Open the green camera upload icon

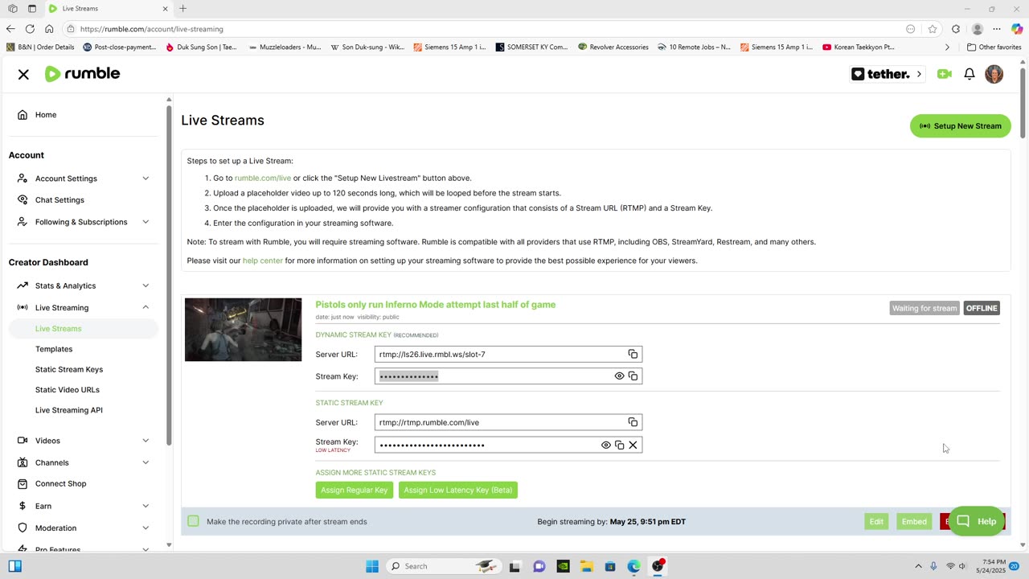coord(945,74)
